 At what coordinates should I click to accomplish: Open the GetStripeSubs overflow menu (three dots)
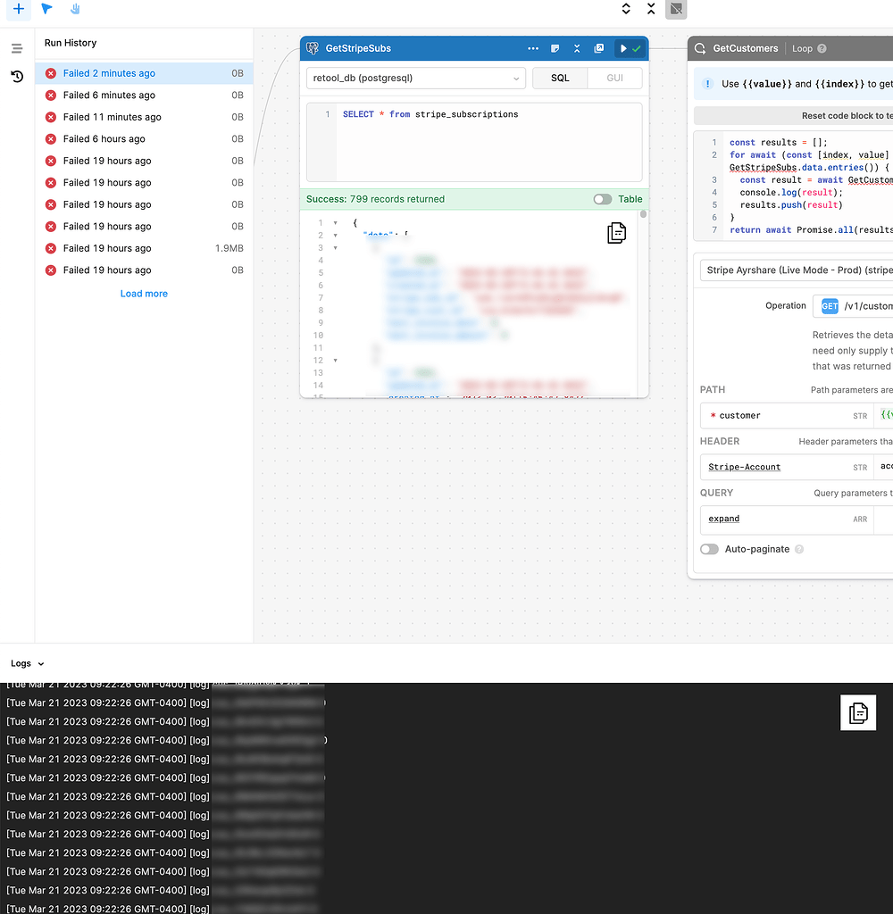(x=533, y=48)
